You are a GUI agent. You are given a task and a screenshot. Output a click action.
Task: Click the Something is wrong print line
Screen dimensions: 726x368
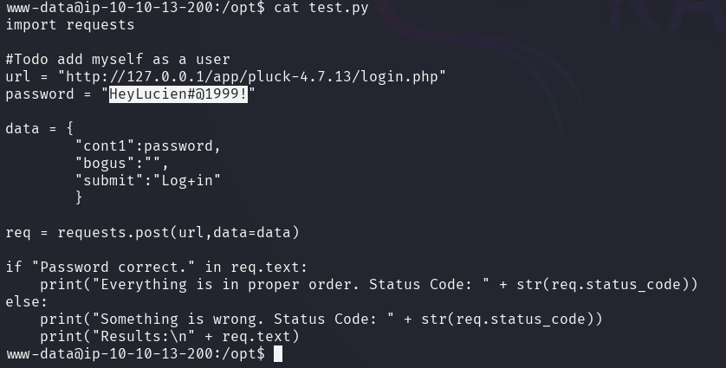[321, 319]
